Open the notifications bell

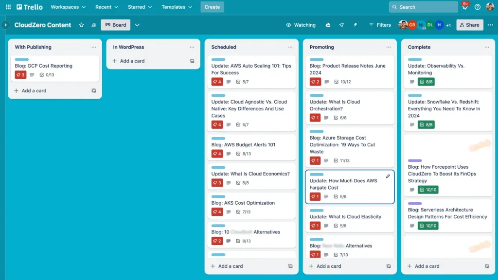pyautogui.click(x=464, y=6)
